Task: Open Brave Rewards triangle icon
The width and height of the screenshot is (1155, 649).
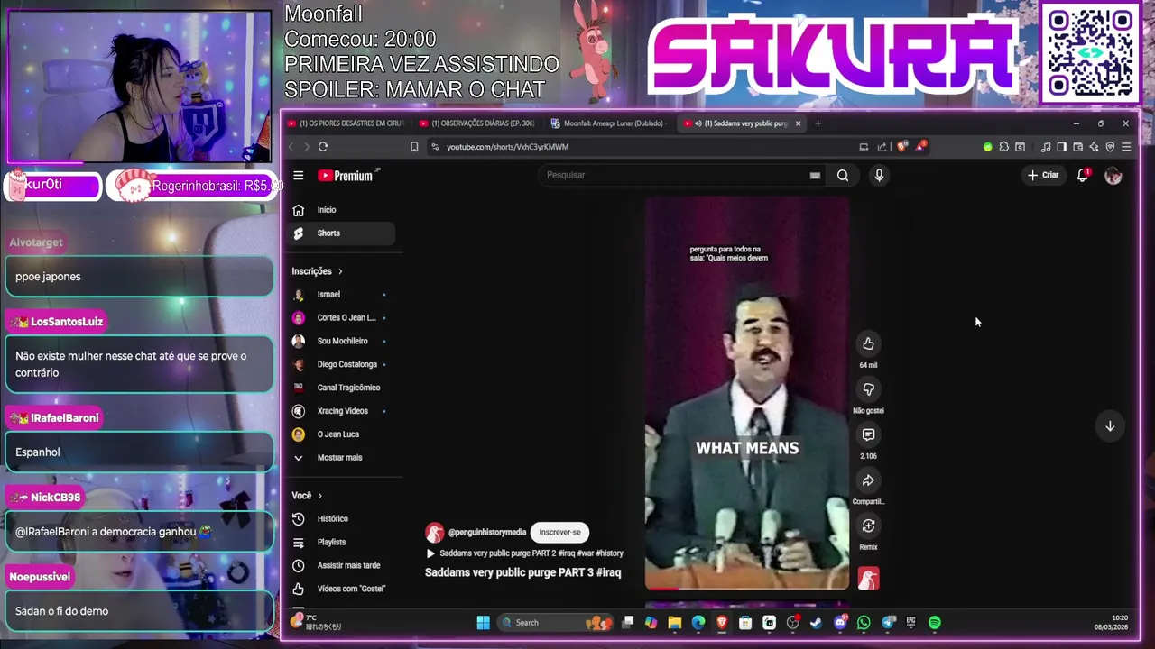Action: coord(920,146)
